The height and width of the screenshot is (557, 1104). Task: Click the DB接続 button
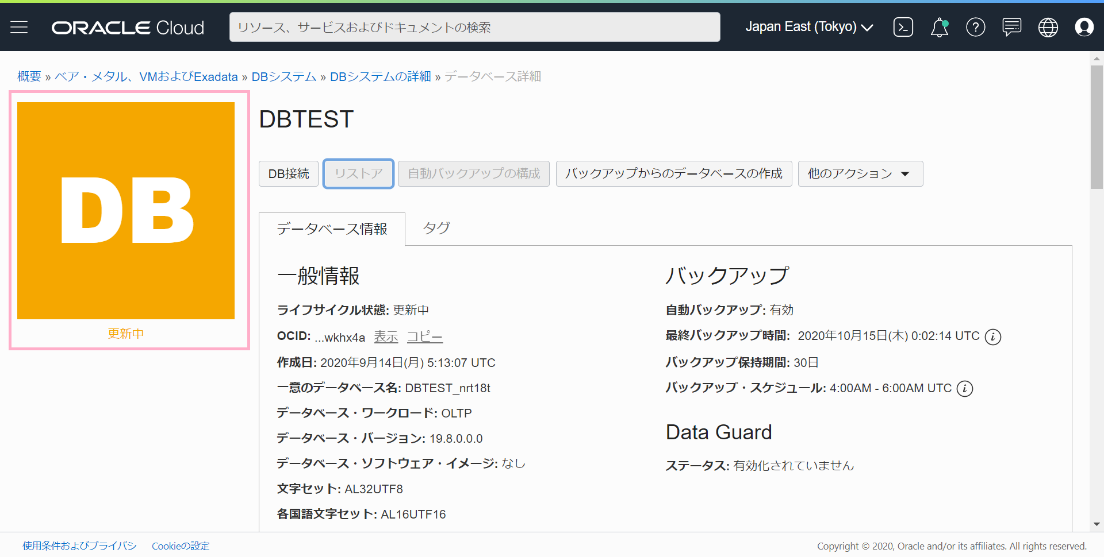pyautogui.click(x=289, y=173)
